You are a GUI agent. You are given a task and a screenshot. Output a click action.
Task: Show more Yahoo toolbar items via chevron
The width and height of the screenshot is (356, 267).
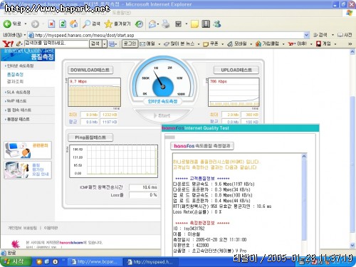(x=350, y=44)
